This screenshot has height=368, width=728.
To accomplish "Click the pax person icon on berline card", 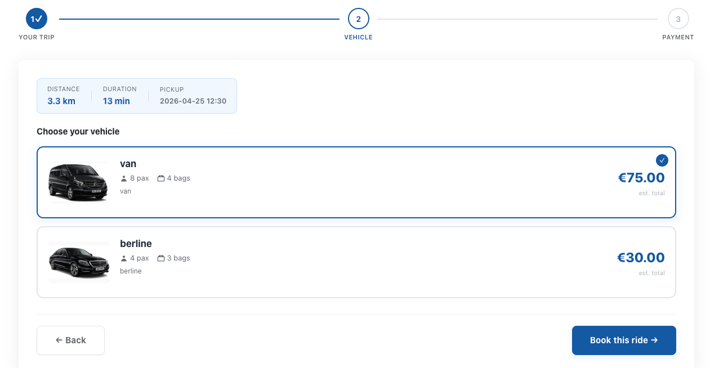I will tap(124, 258).
